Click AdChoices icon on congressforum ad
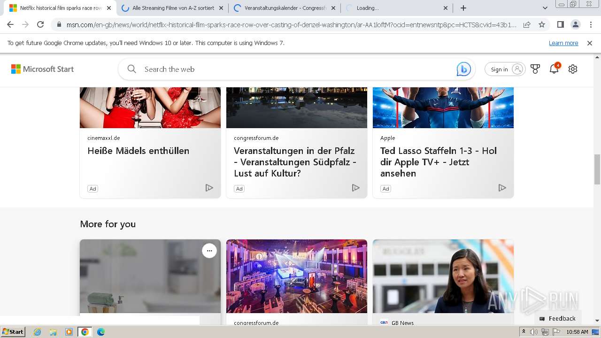Image resolution: width=601 pixels, height=338 pixels. 356,188
